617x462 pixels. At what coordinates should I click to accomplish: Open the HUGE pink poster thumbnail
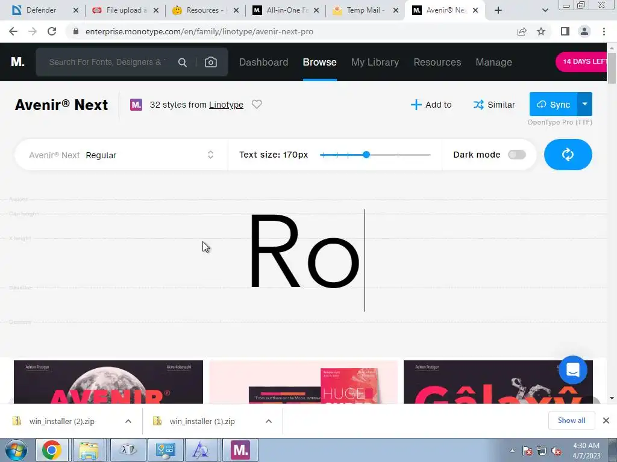(x=304, y=382)
